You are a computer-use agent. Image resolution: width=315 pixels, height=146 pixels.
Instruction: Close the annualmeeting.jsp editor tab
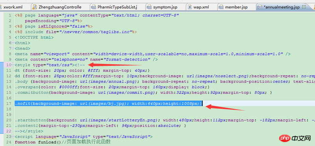coord(304,7)
